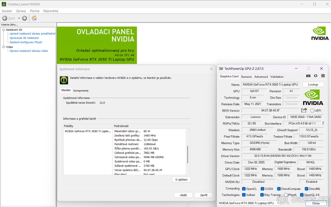
Task: Switch to the Sensors tab
Action: click(x=246, y=77)
